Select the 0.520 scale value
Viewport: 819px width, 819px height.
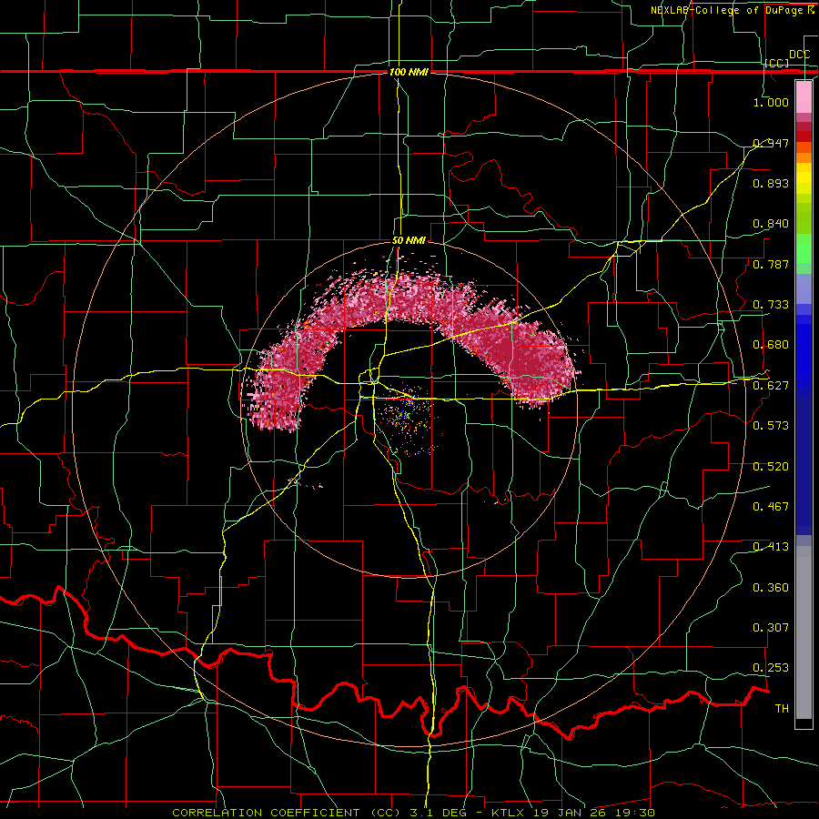coord(771,467)
